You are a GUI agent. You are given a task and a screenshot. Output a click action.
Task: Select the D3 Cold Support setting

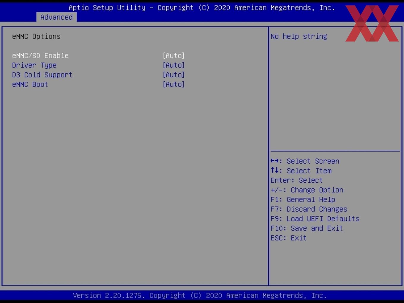point(42,75)
